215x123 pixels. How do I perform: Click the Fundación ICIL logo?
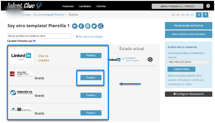[21, 93]
